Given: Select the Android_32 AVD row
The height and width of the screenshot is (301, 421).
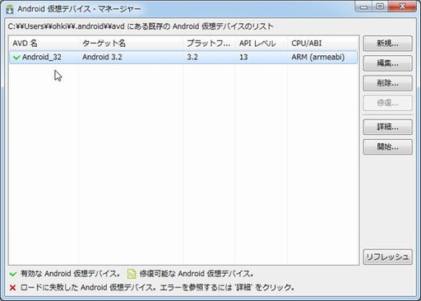Looking at the screenshot, I should coord(183,58).
